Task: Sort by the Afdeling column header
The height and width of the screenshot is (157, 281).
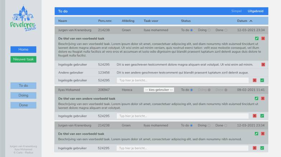Action: [128, 21]
